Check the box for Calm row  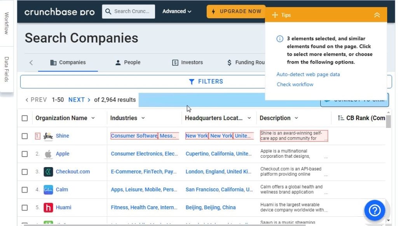click(x=24, y=190)
